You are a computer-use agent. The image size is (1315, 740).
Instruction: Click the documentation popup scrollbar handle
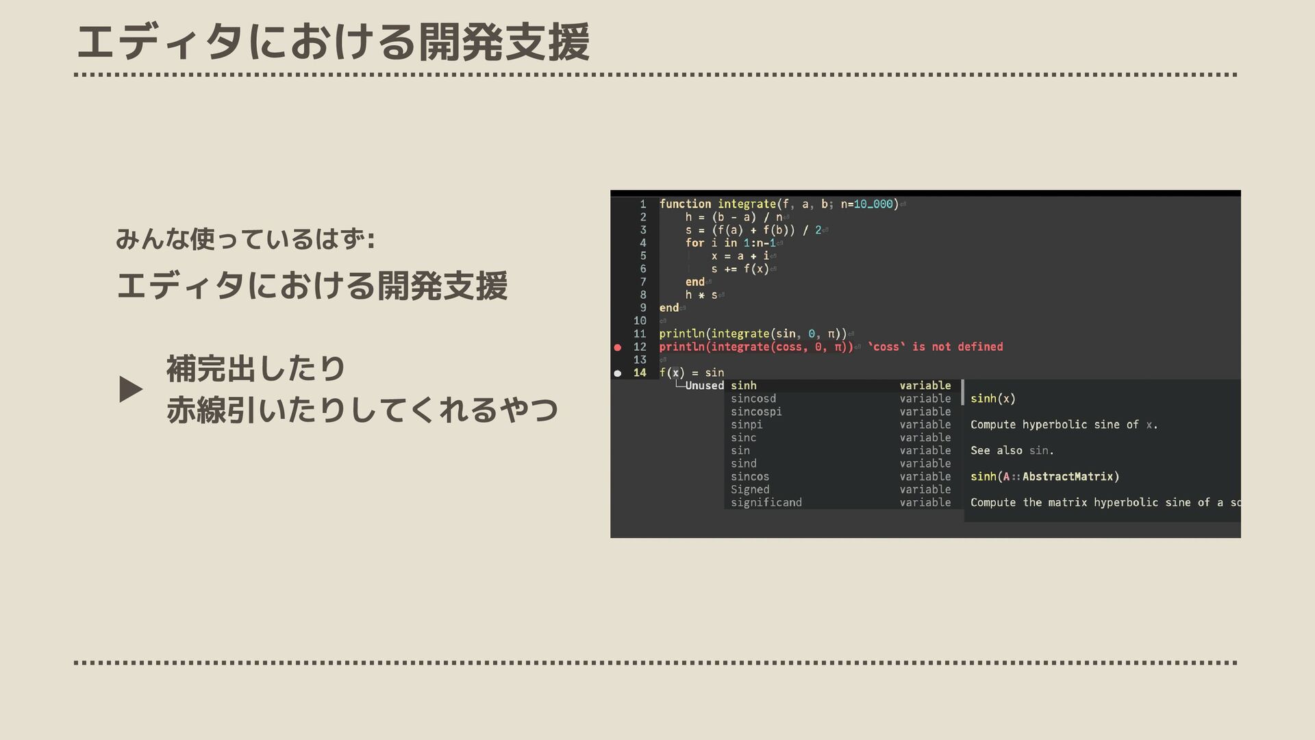[x=963, y=392]
